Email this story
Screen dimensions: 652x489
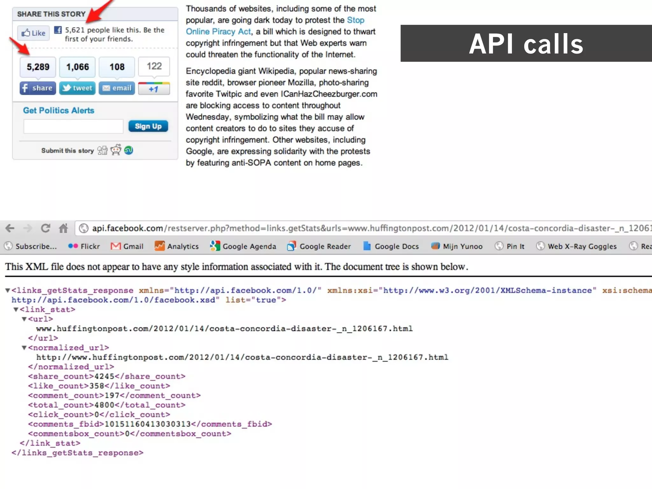coord(117,88)
